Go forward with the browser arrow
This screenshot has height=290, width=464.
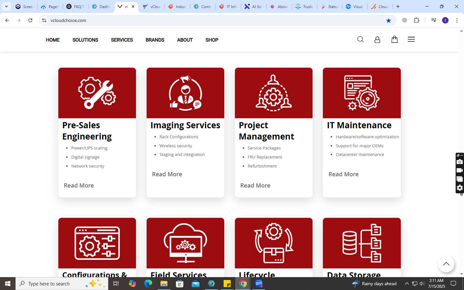coord(19,20)
